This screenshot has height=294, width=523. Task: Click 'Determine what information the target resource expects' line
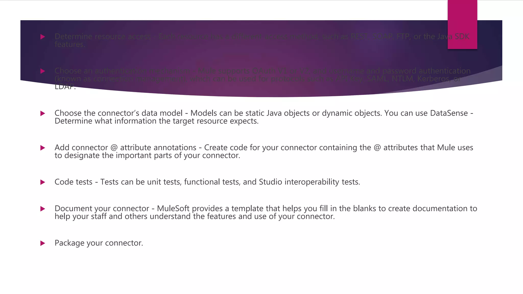[x=157, y=121]
